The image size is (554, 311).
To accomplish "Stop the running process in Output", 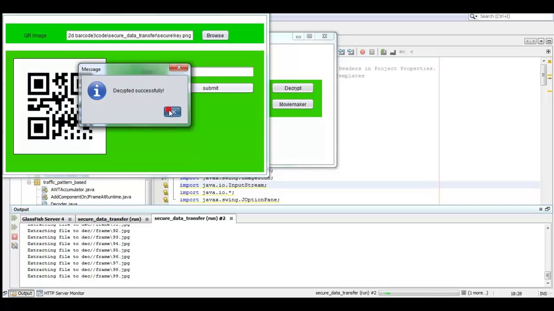I will [x=14, y=237].
